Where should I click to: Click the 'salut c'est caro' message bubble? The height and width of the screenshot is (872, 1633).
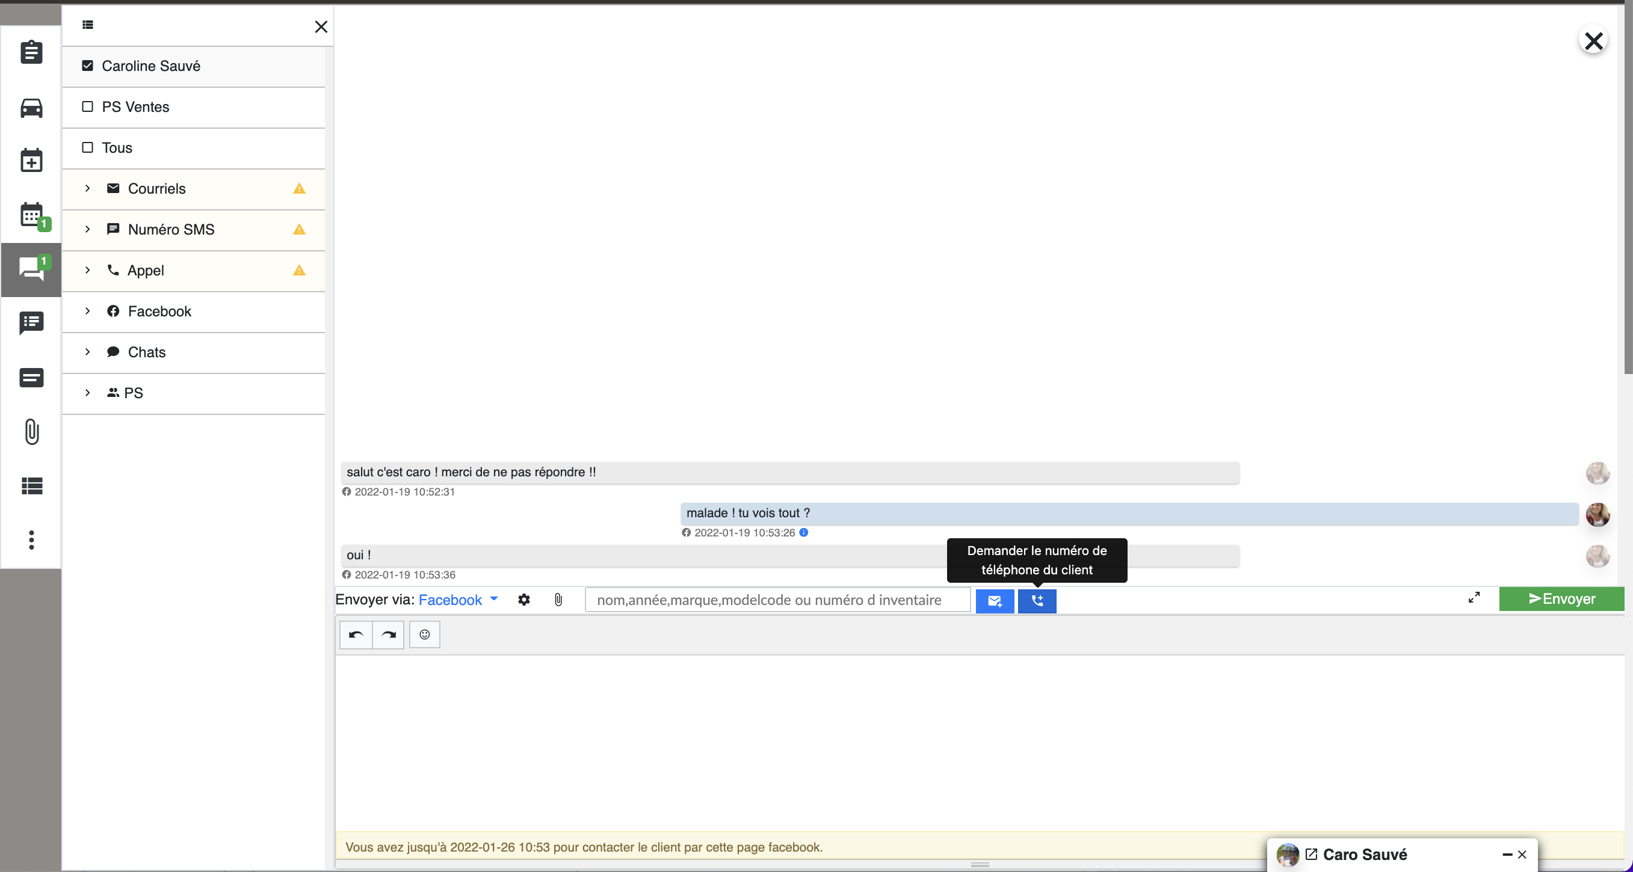pyautogui.click(x=790, y=472)
